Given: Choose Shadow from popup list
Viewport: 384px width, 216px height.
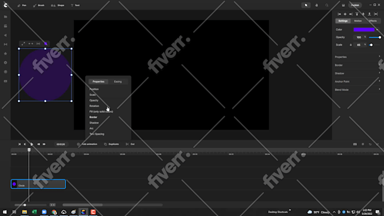Looking at the screenshot, I should point(94,123).
